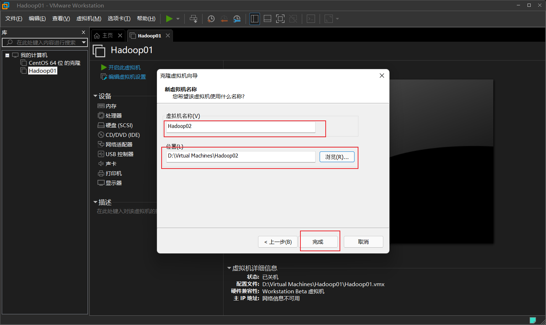The image size is (546, 325).
Task: Open the 编辑(E) menu
Action: [37, 19]
